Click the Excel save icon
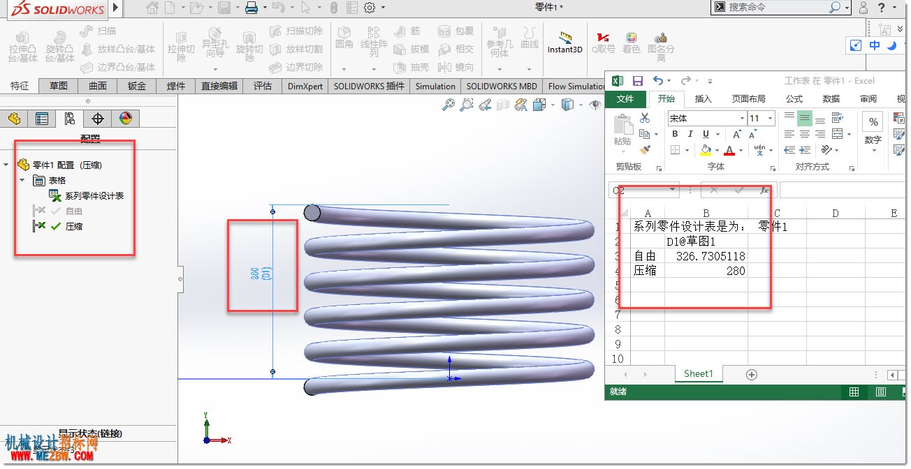 tap(637, 81)
